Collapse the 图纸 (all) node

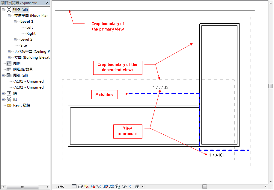(3, 75)
